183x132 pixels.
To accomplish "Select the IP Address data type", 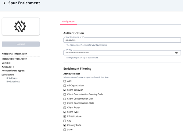I will point(12,78).
